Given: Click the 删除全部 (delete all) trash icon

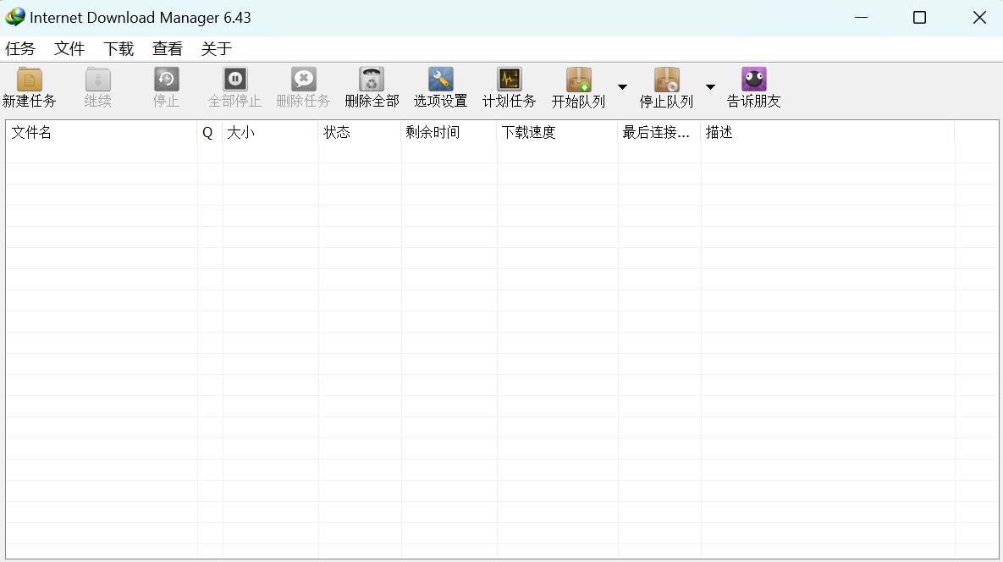Looking at the screenshot, I should coord(372,80).
